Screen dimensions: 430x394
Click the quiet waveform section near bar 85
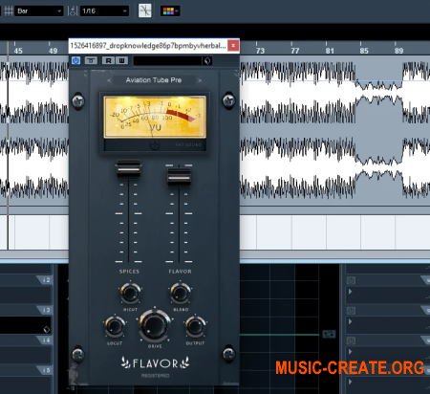point(378,93)
